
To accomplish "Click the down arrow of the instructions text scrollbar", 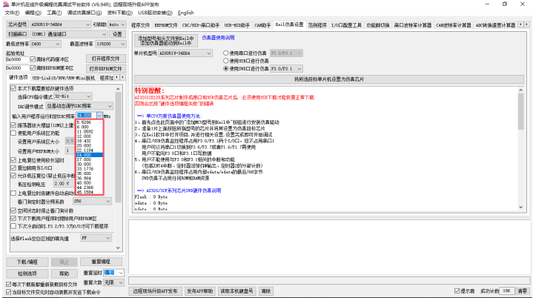I will (x=520, y=207).
